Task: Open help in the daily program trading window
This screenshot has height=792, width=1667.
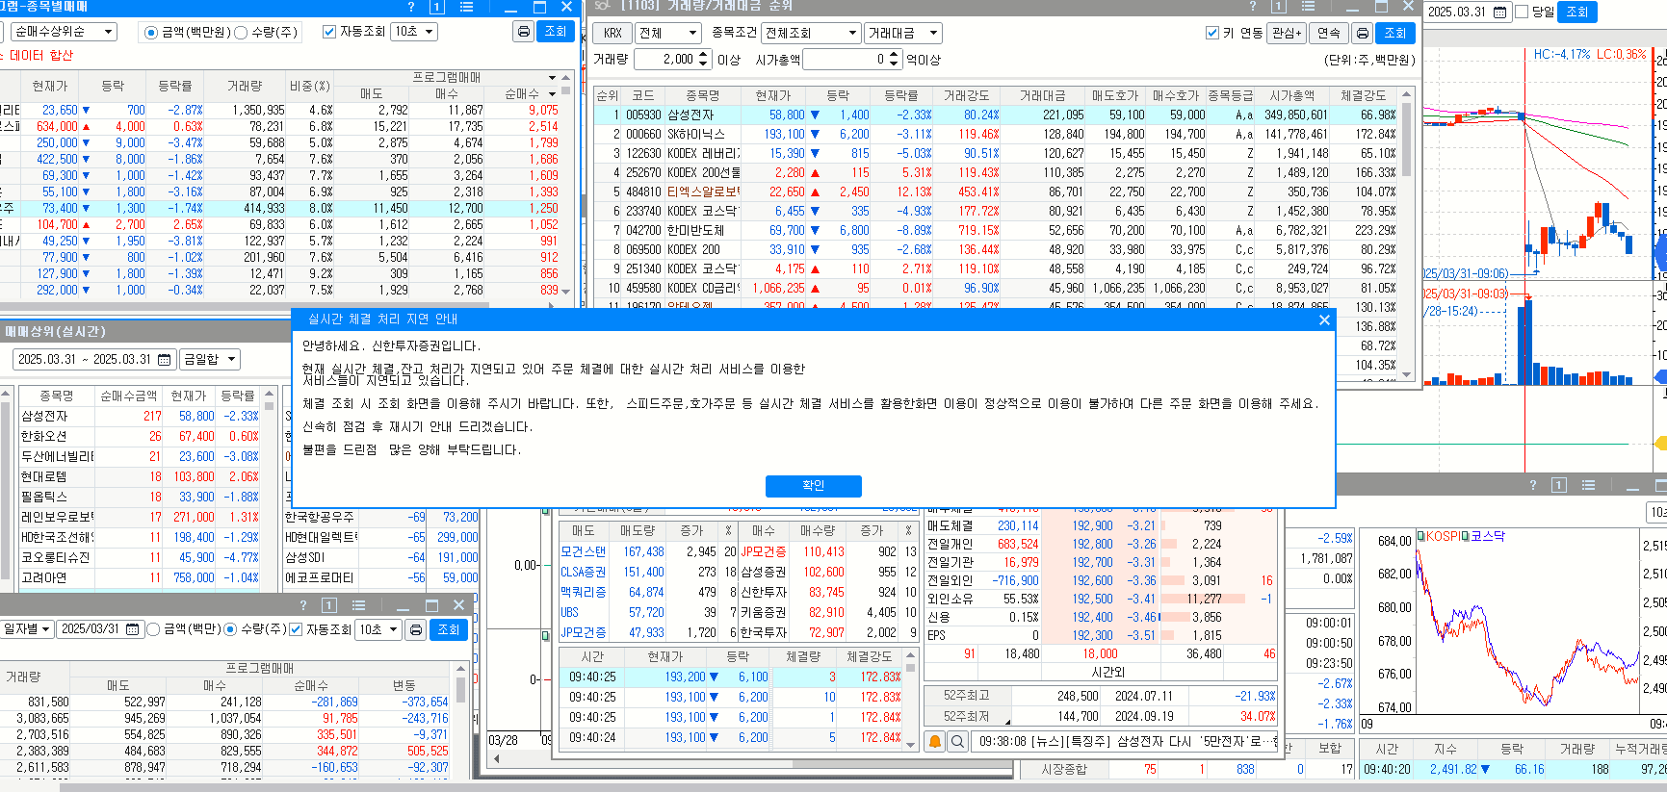Action: coord(303,605)
